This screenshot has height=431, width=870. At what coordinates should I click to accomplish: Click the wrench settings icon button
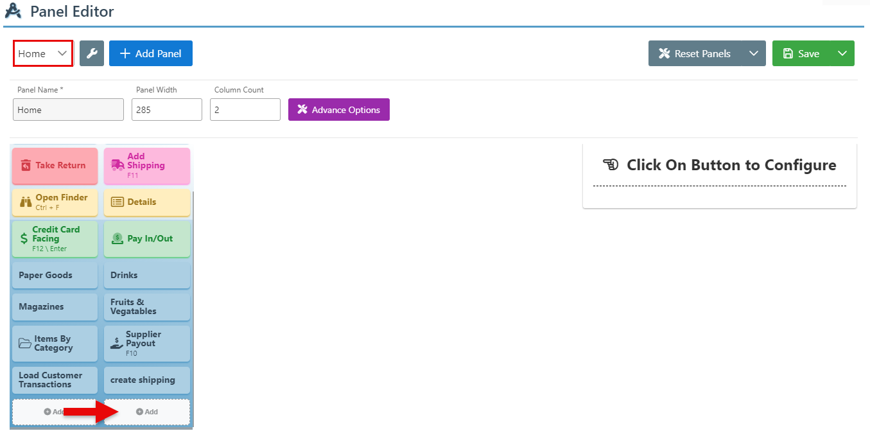point(92,53)
